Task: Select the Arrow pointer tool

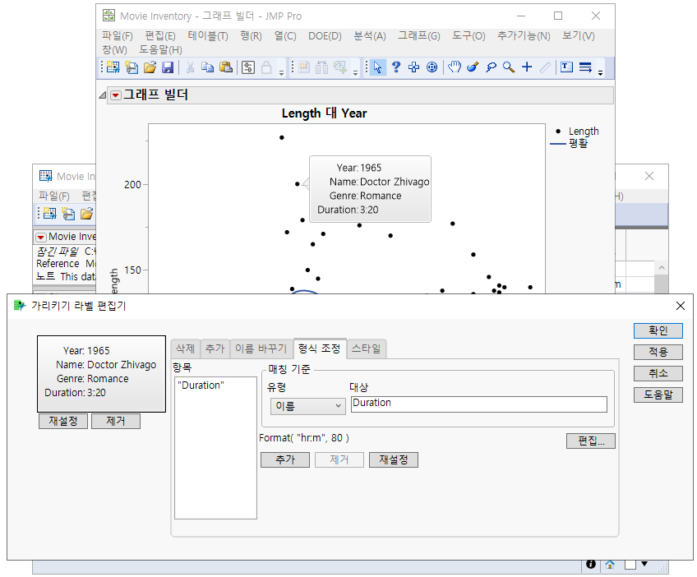Action: pyautogui.click(x=377, y=67)
